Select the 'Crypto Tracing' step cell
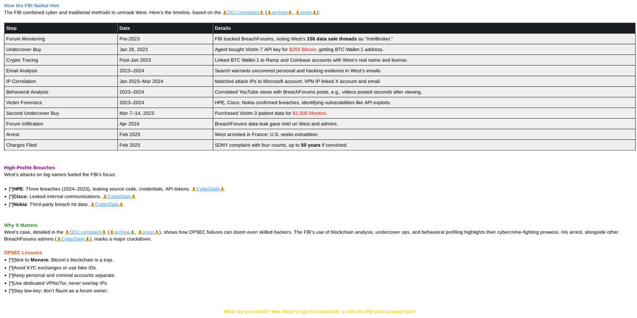 61,60
